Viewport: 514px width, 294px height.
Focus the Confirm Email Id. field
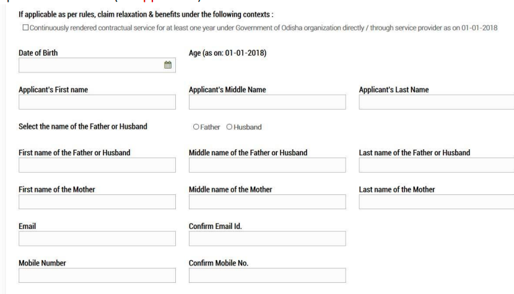(267, 238)
